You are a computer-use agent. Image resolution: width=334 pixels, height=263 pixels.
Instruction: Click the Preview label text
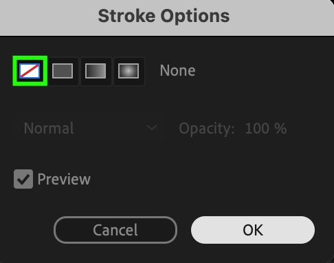point(64,179)
